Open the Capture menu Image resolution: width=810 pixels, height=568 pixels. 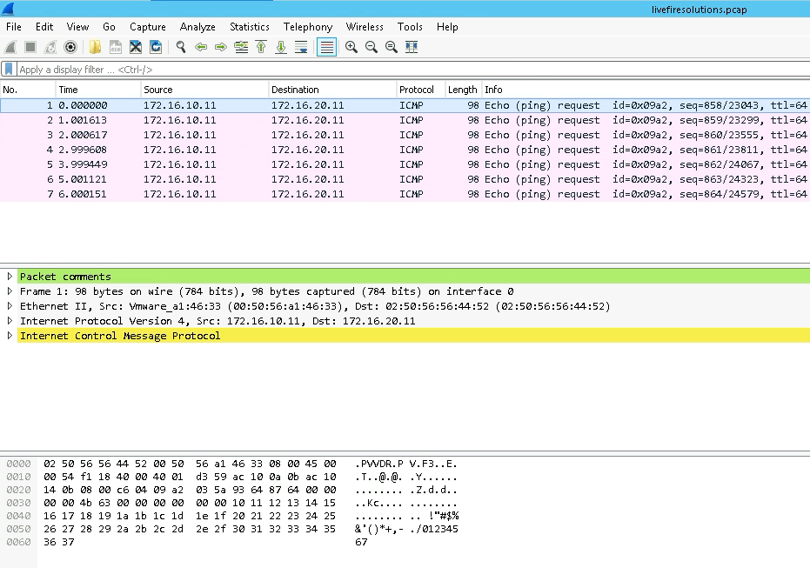coord(148,27)
